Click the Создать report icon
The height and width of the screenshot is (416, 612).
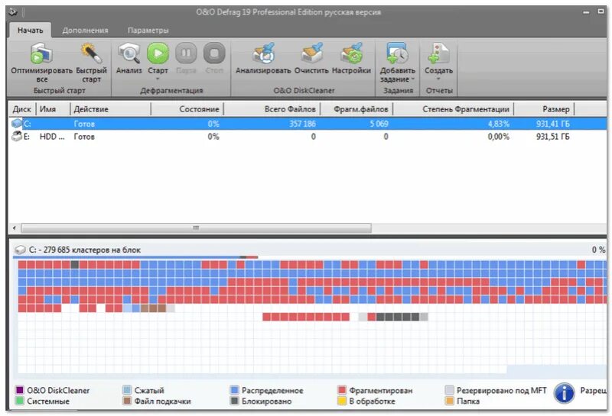pyautogui.click(x=438, y=53)
